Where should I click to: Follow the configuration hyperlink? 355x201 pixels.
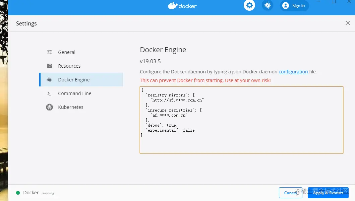point(293,72)
